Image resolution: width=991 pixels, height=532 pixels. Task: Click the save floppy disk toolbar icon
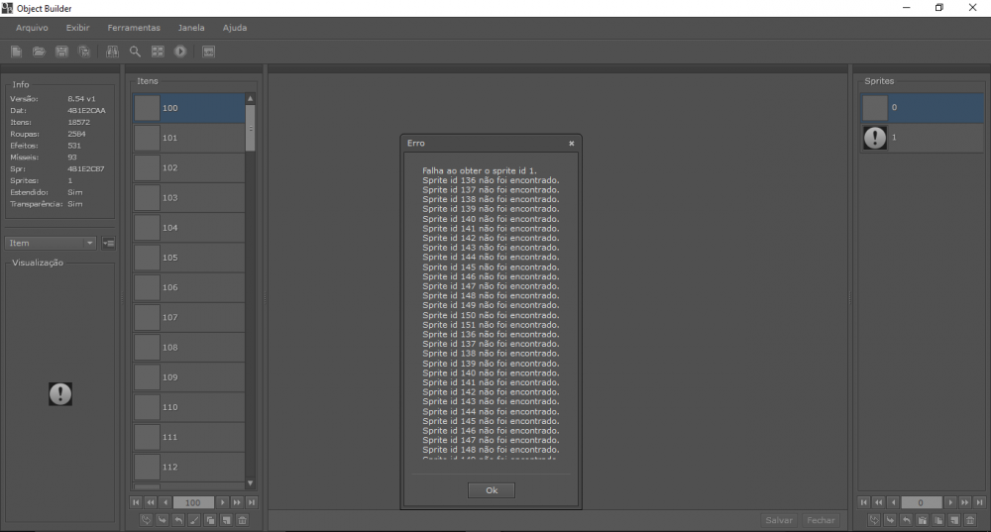coord(61,52)
